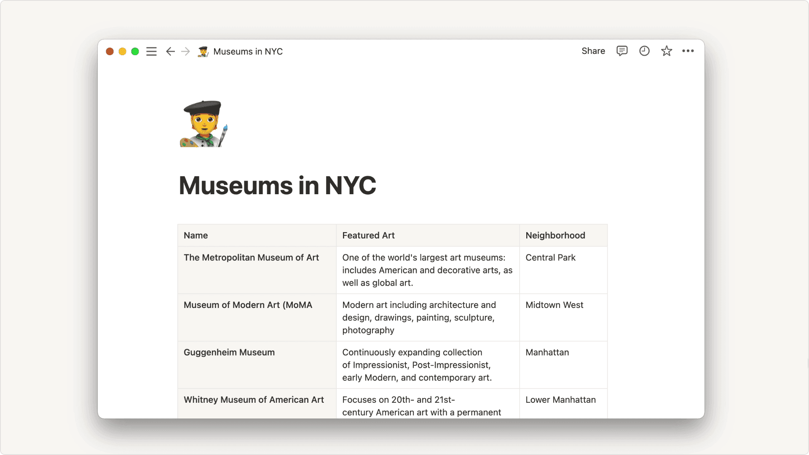Screen dimensions: 809x455
Task: Click the Whitney Museum of American Art cell
Action: pyautogui.click(x=254, y=400)
